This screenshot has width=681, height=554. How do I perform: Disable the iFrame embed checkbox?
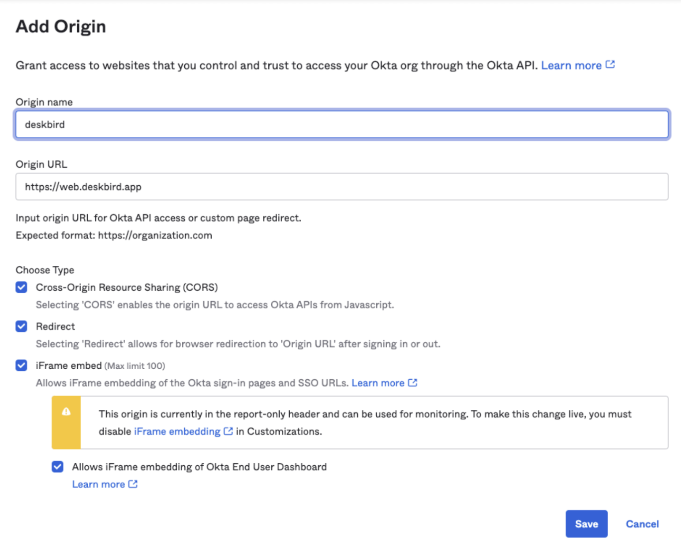click(21, 365)
